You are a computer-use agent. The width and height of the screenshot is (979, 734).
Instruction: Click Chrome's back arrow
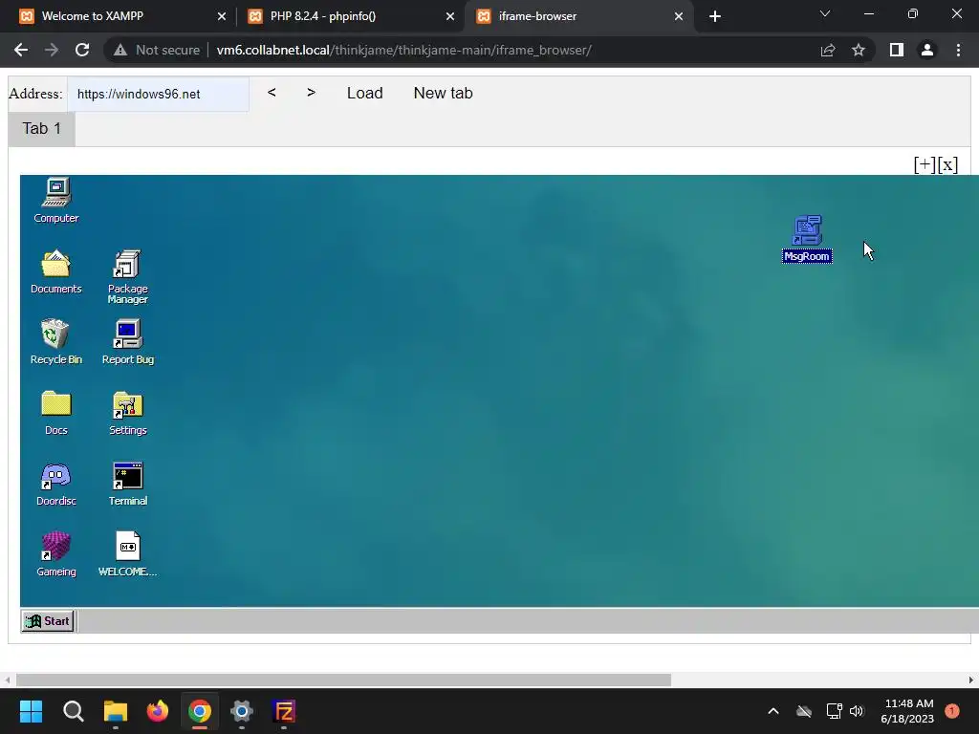click(x=21, y=50)
